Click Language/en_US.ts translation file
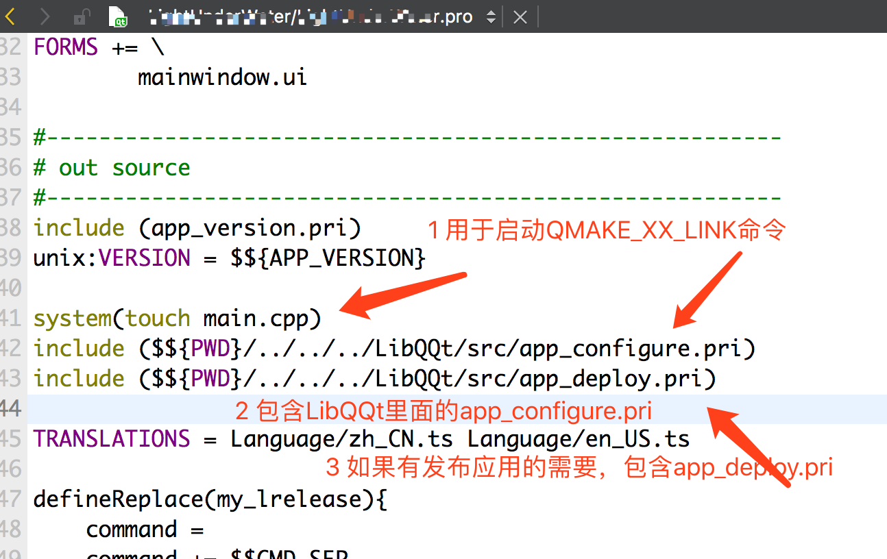 click(579, 439)
